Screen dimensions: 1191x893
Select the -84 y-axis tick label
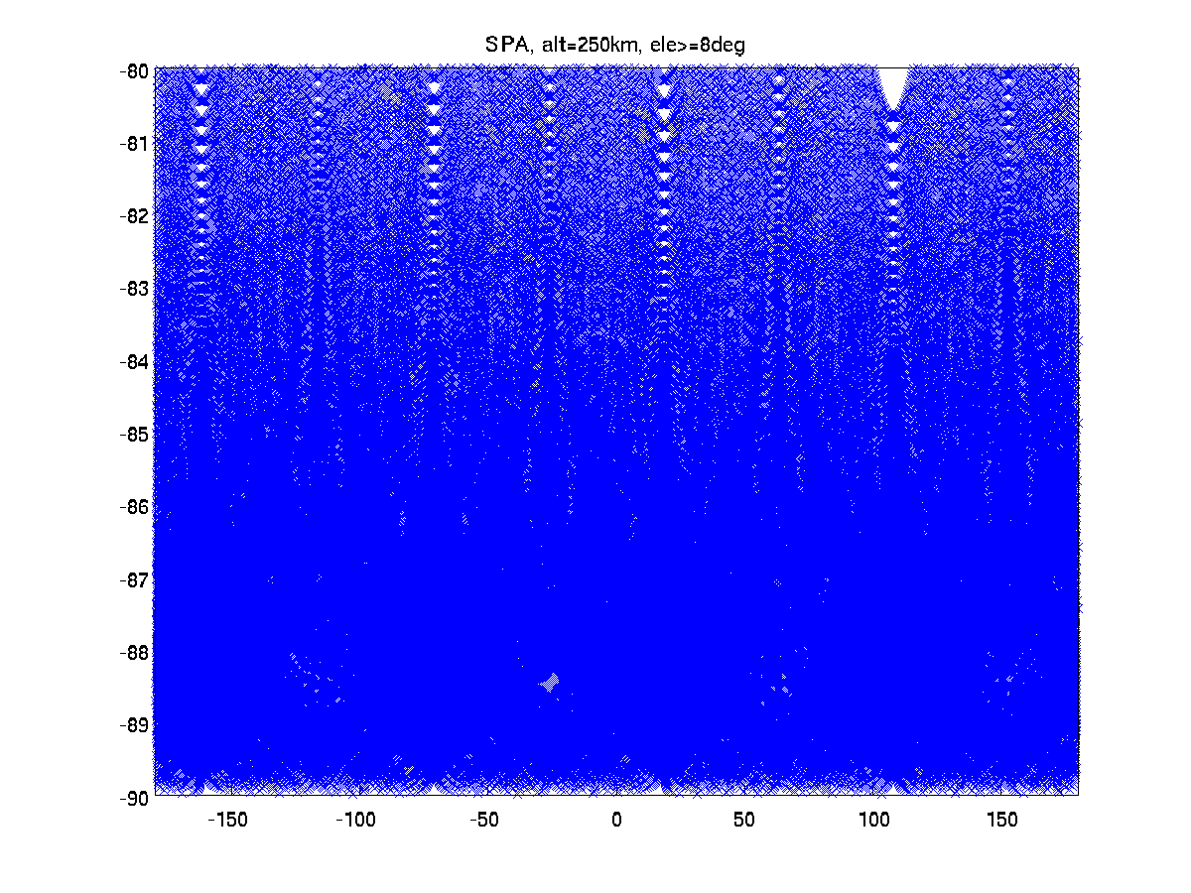coord(135,361)
